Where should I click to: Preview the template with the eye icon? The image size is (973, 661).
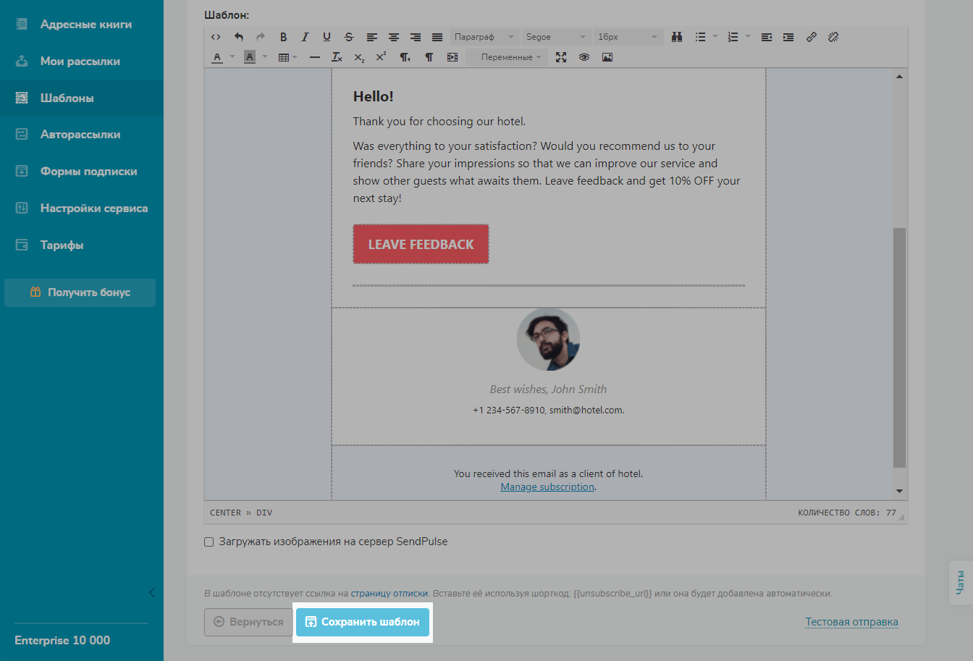pyautogui.click(x=584, y=57)
